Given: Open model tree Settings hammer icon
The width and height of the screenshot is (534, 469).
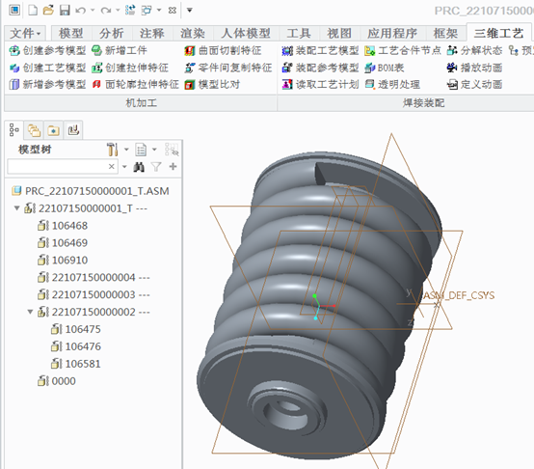Looking at the screenshot, I should [x=113, y=150].
